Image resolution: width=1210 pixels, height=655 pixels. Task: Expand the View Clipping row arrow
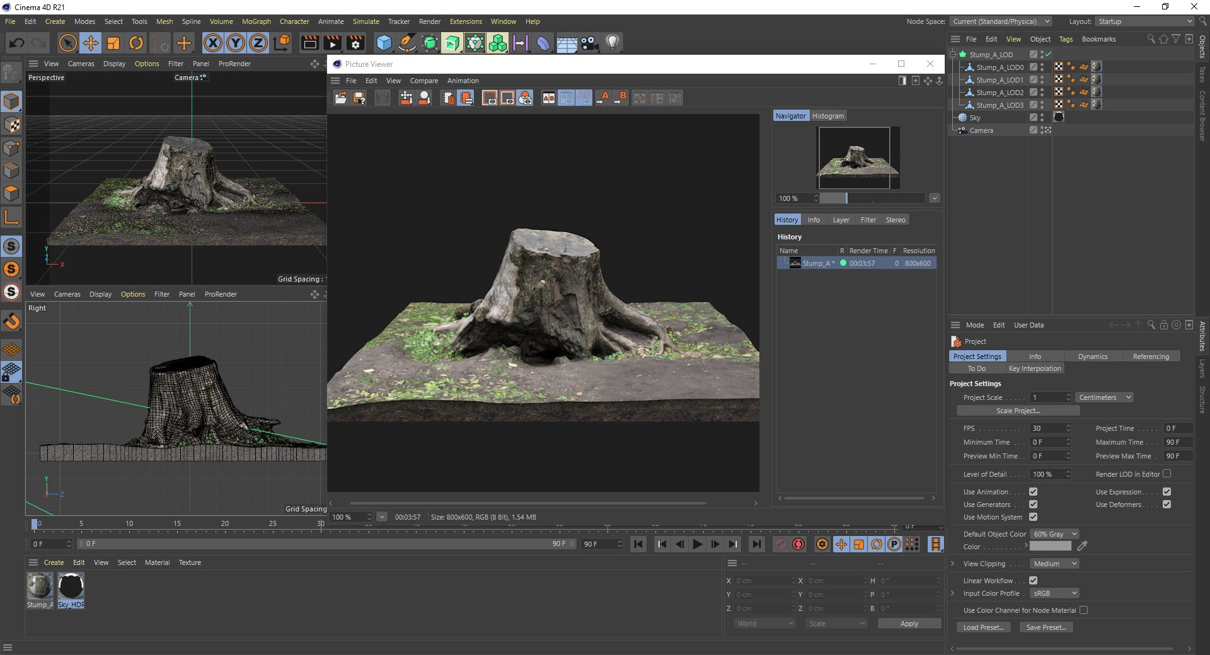click(953, 564)
